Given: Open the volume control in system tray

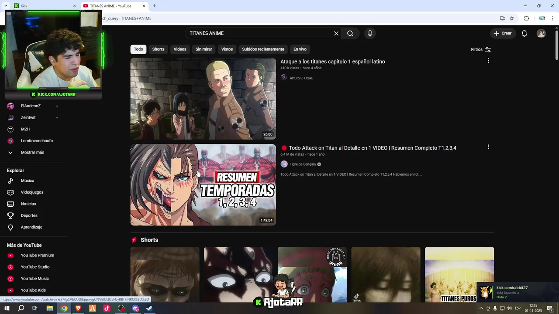Looking at the screenshot, I should pyautogui.click(x=509, y=308).
